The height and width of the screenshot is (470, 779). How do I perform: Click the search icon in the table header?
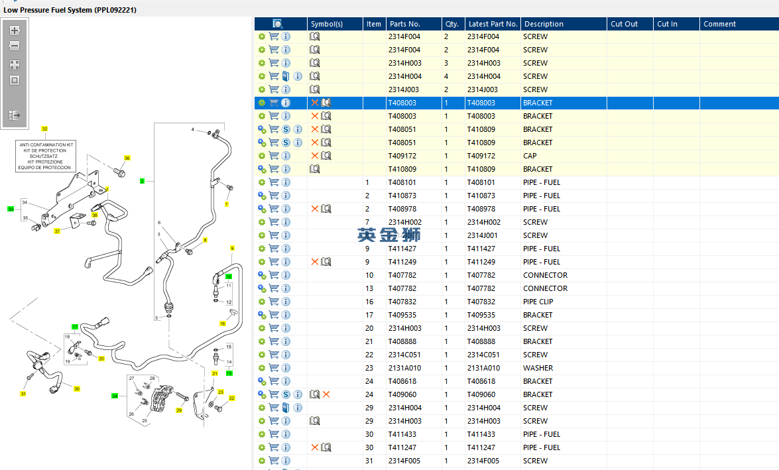(278, 24)
